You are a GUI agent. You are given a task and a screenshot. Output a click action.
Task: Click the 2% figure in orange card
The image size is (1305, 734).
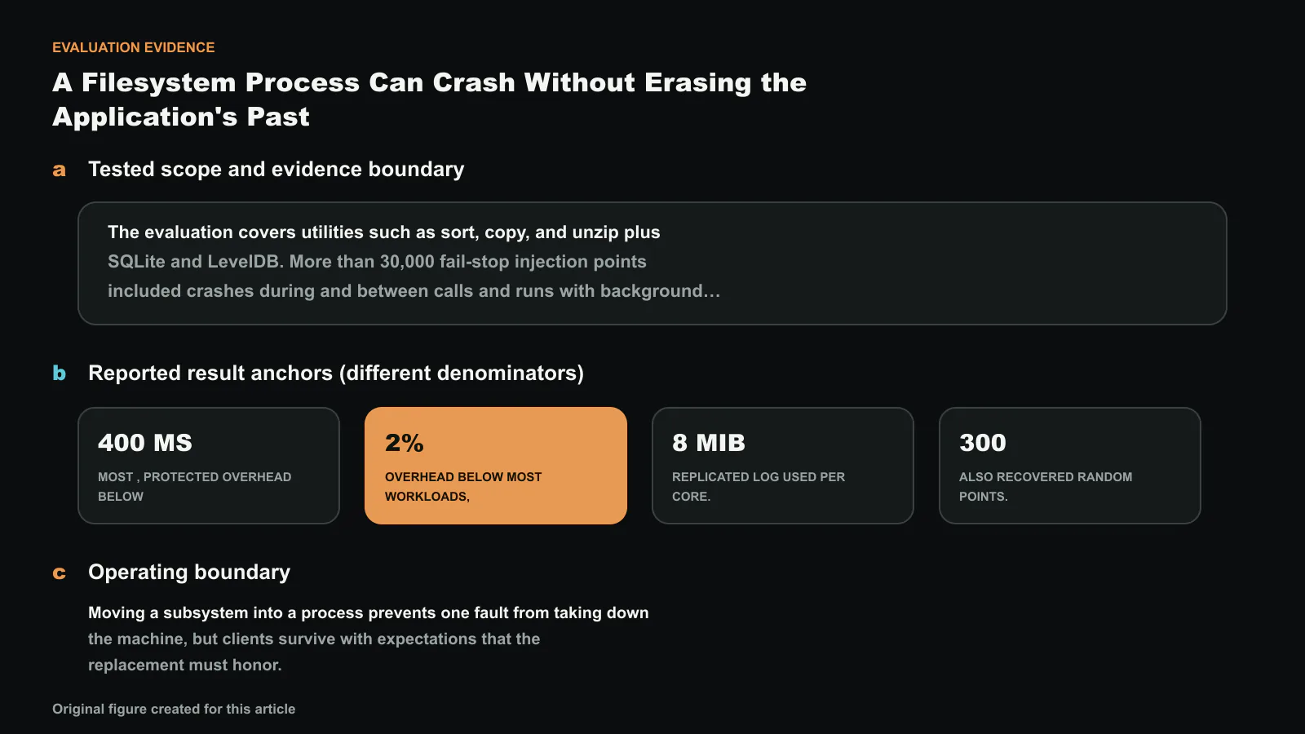[x=405, y=443]
